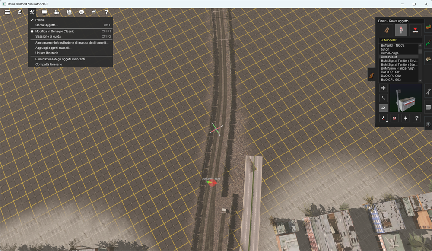
Task: Maximize the Trainz Railroad Simulator window
Action: click(414, 4)
